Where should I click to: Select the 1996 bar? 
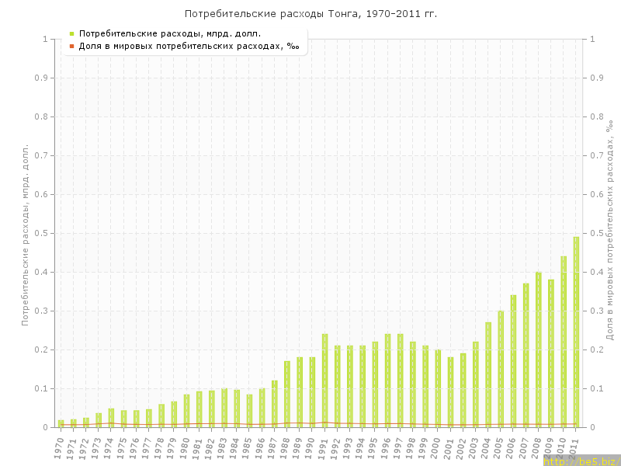coord(388,381)
